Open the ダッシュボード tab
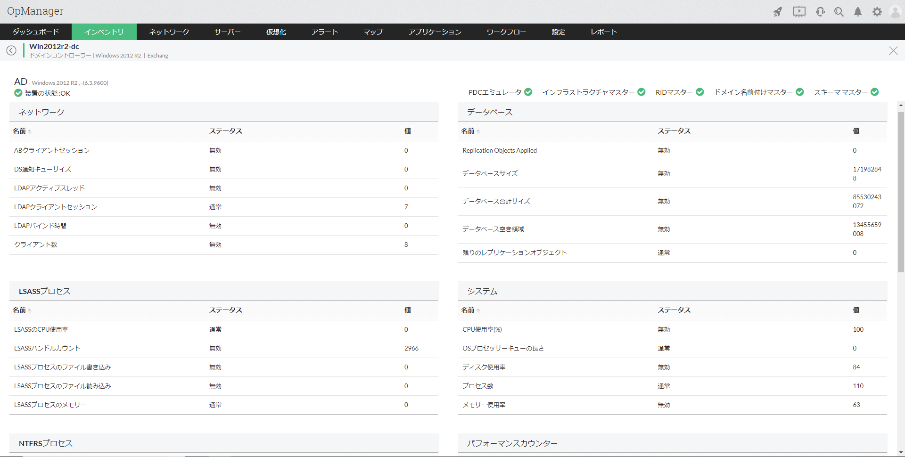This screenshot has width=905, height=457. (x=36, y=32)
